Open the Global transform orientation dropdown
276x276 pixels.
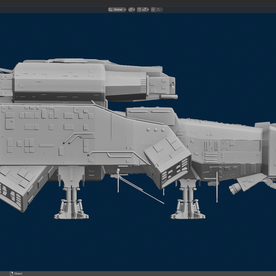click(x=117, y=10)
